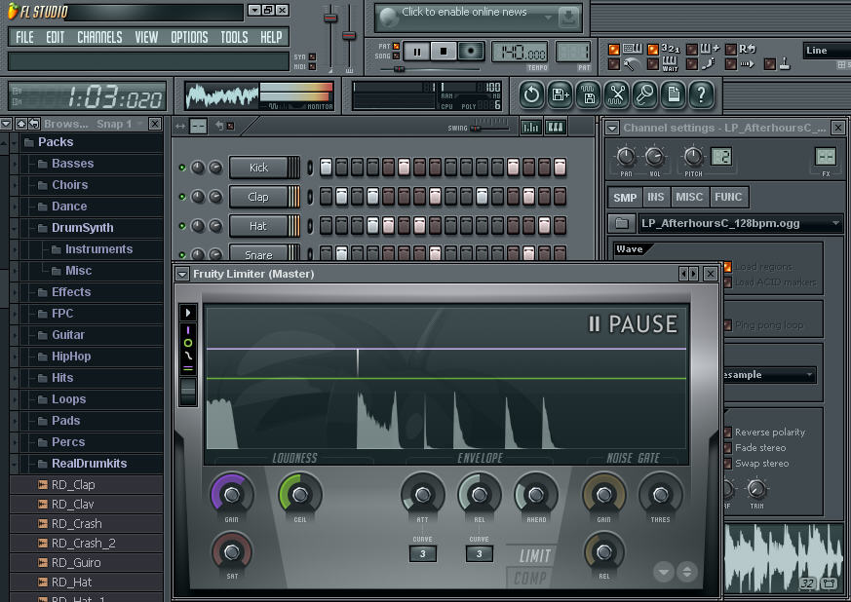Click the Undo history circular arrow icon
851x602 pixels.
(532, 94)
